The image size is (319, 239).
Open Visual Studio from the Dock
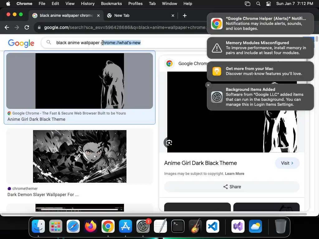[x=238, y=226]
